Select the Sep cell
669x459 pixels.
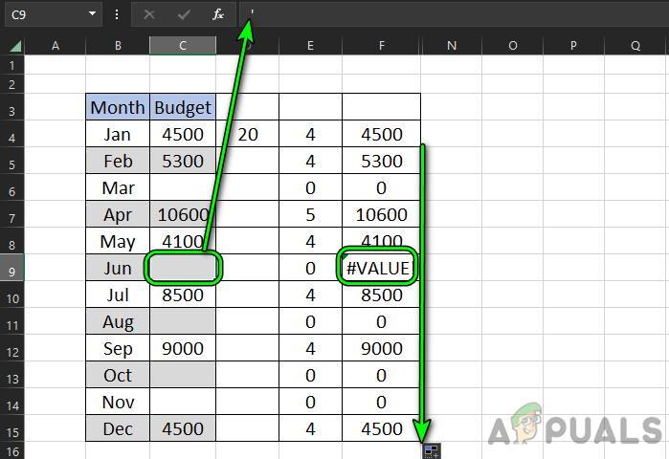point(118,348)
